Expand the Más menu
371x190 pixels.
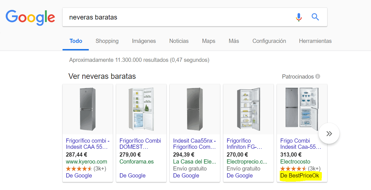[x=234, y=41]
